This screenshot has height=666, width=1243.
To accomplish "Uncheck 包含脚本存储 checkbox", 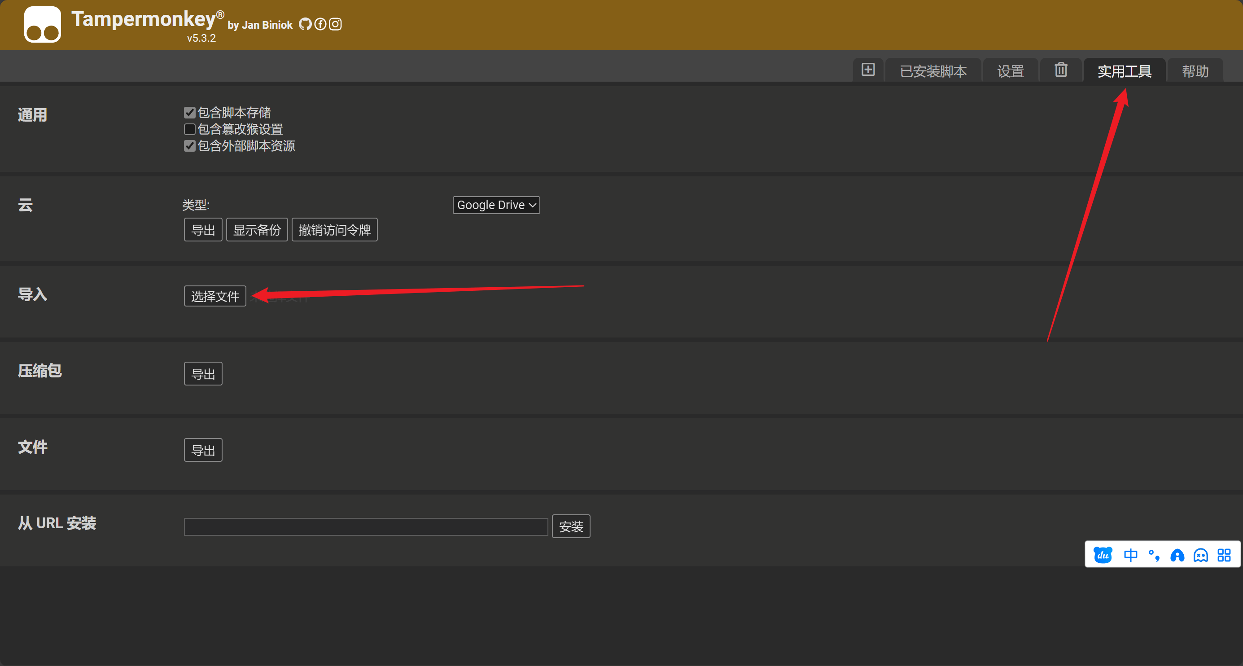I will pyautogui.click(x=190, y=113).
